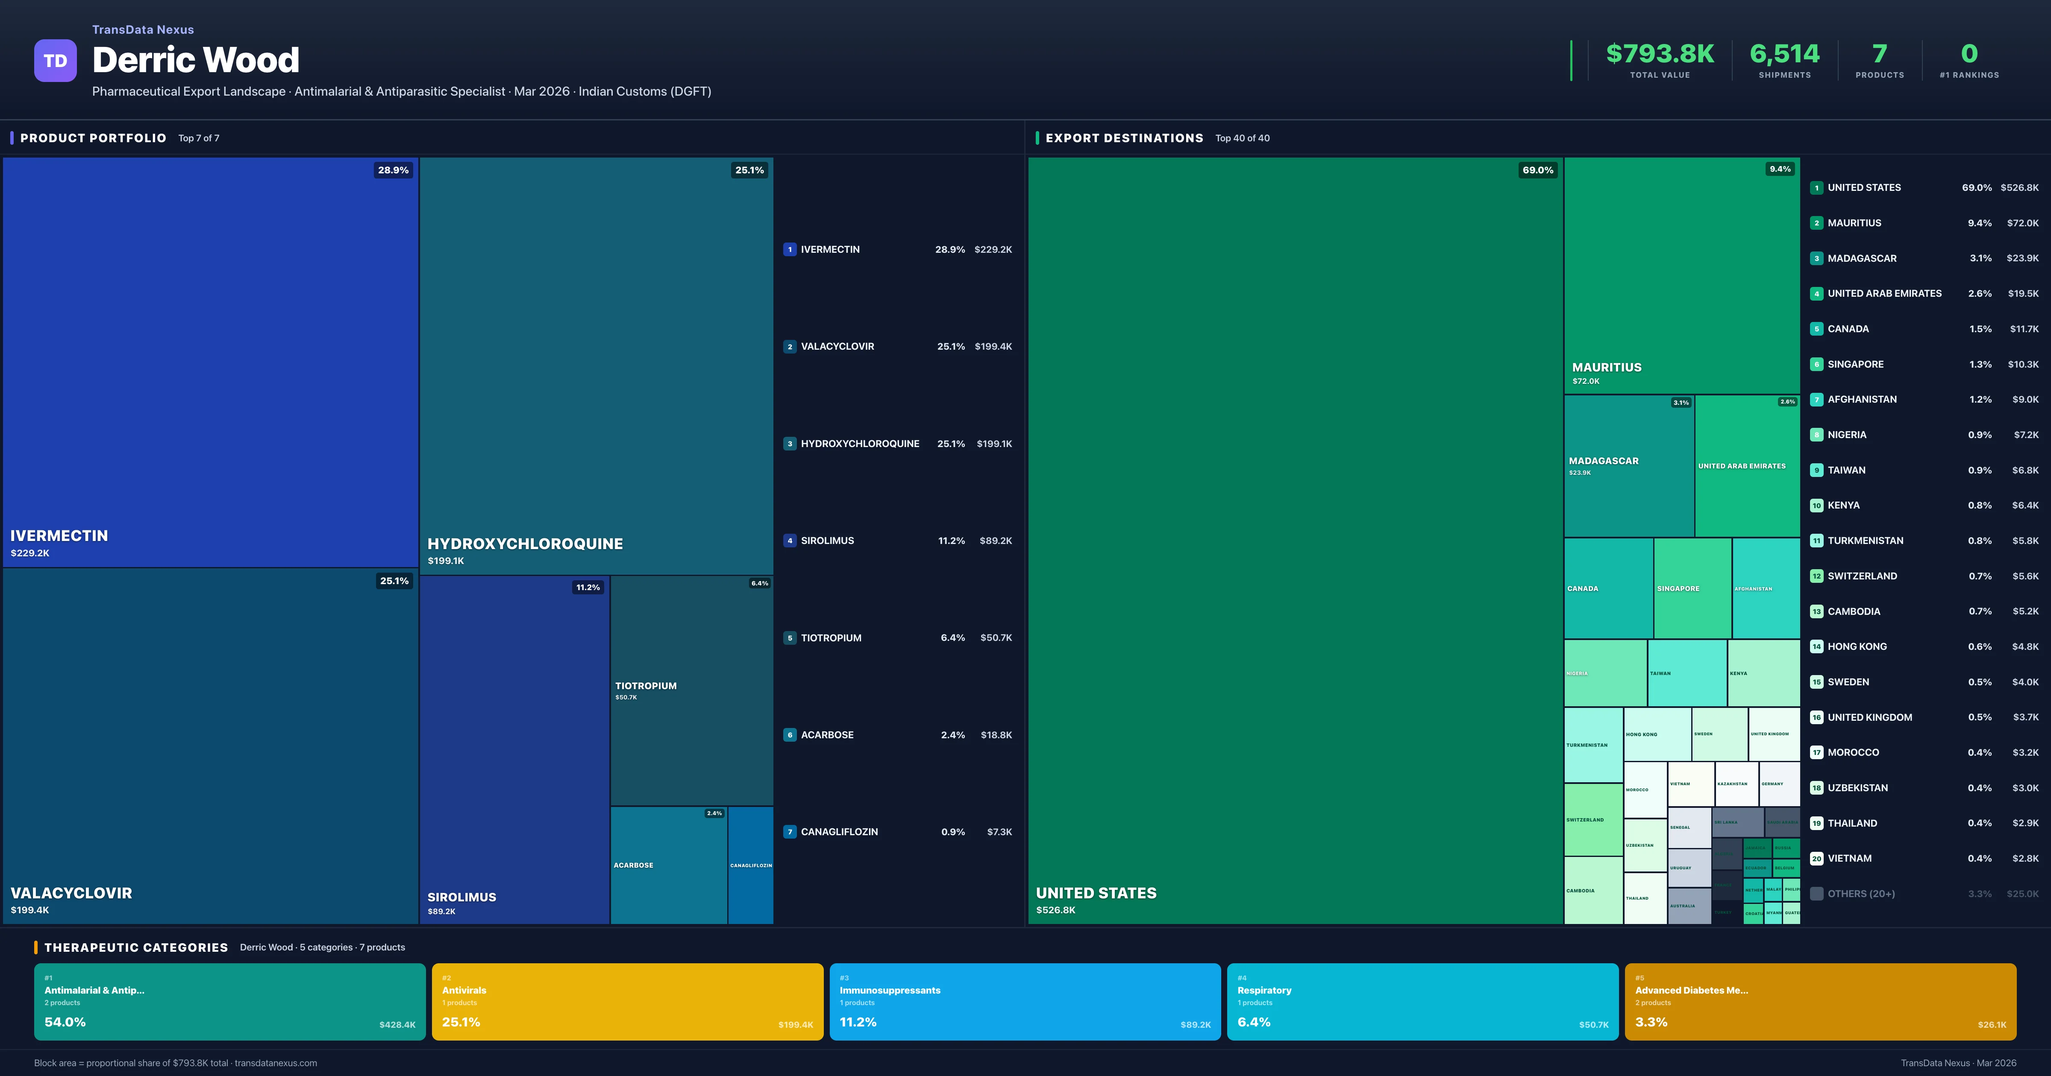
Task: Select the #7 badge next to CANAGLIFLOZIN
Action: [x=789, y=831]
